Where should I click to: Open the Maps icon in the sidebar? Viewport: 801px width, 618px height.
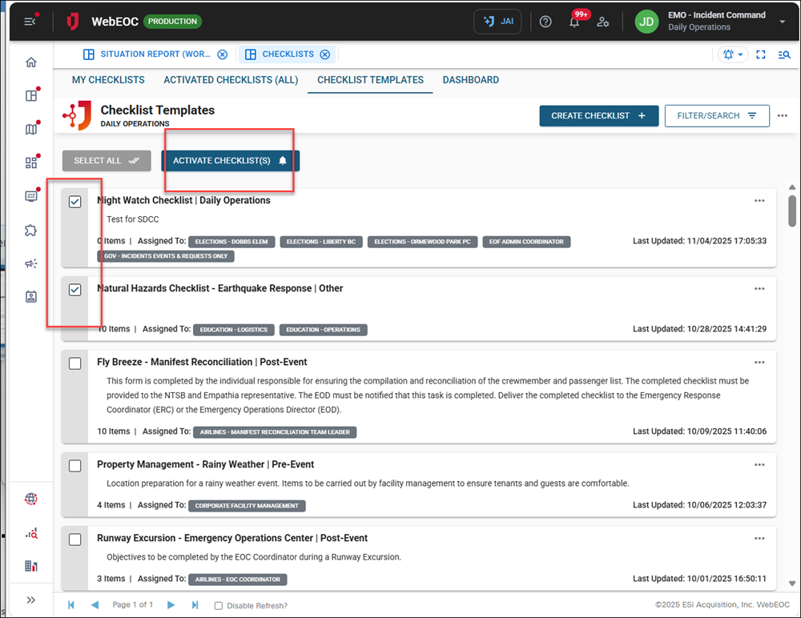pos(30,128)
